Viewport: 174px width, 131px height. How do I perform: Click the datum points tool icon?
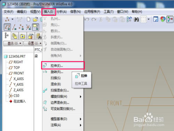(x=7, y=19)
